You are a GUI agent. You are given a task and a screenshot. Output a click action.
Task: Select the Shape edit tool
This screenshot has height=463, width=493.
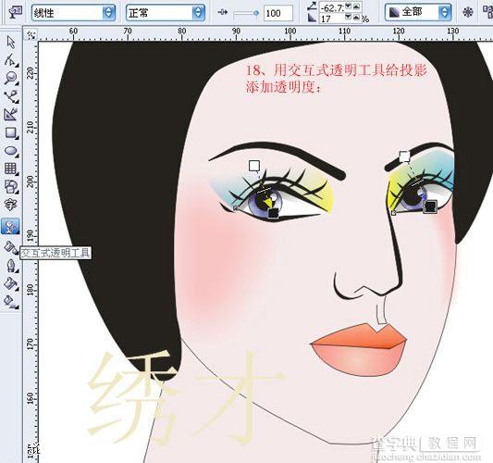pyautogui.click(x=11, y=60)
